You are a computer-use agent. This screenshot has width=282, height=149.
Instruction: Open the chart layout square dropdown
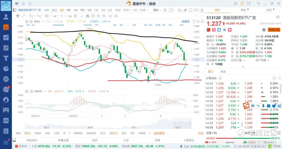click(172, 10)
